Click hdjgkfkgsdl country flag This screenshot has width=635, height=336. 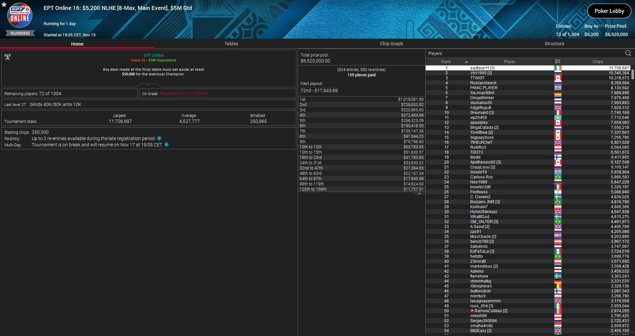(x=558, y=108)
